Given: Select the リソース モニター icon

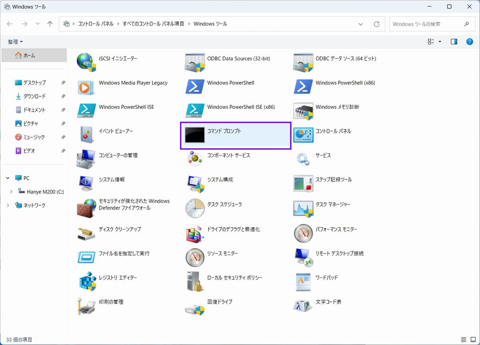Looking at the screenshot, I should click(195, 257).
